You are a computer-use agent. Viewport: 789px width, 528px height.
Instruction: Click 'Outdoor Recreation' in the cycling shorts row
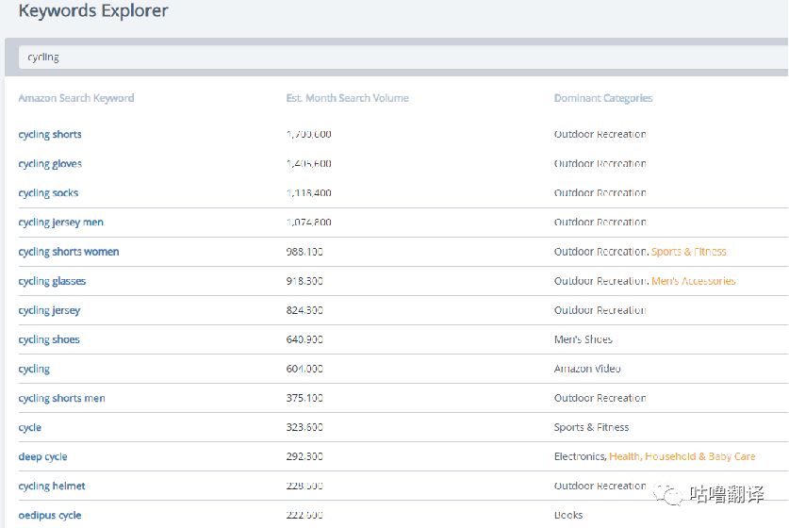600,135
